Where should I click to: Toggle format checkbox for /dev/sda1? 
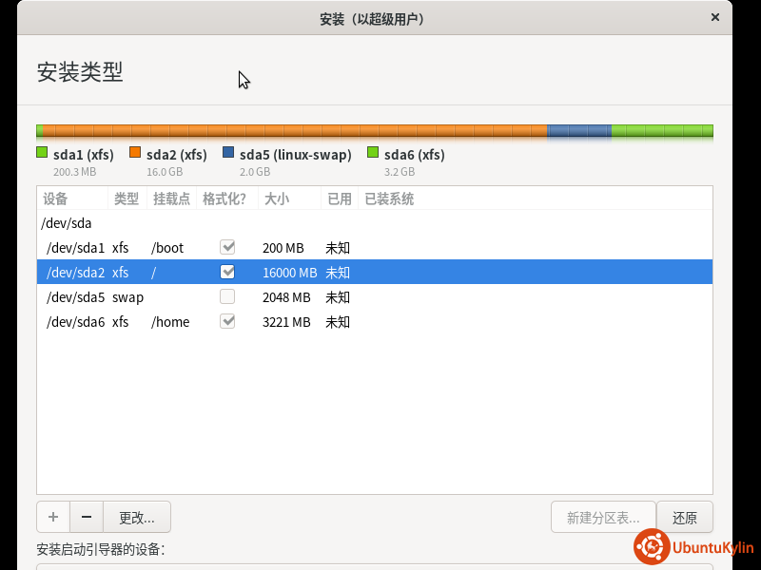(227, 247)
